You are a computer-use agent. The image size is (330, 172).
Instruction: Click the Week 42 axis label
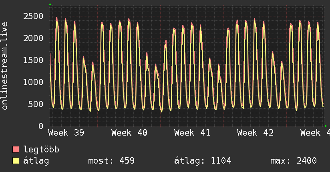255,133
